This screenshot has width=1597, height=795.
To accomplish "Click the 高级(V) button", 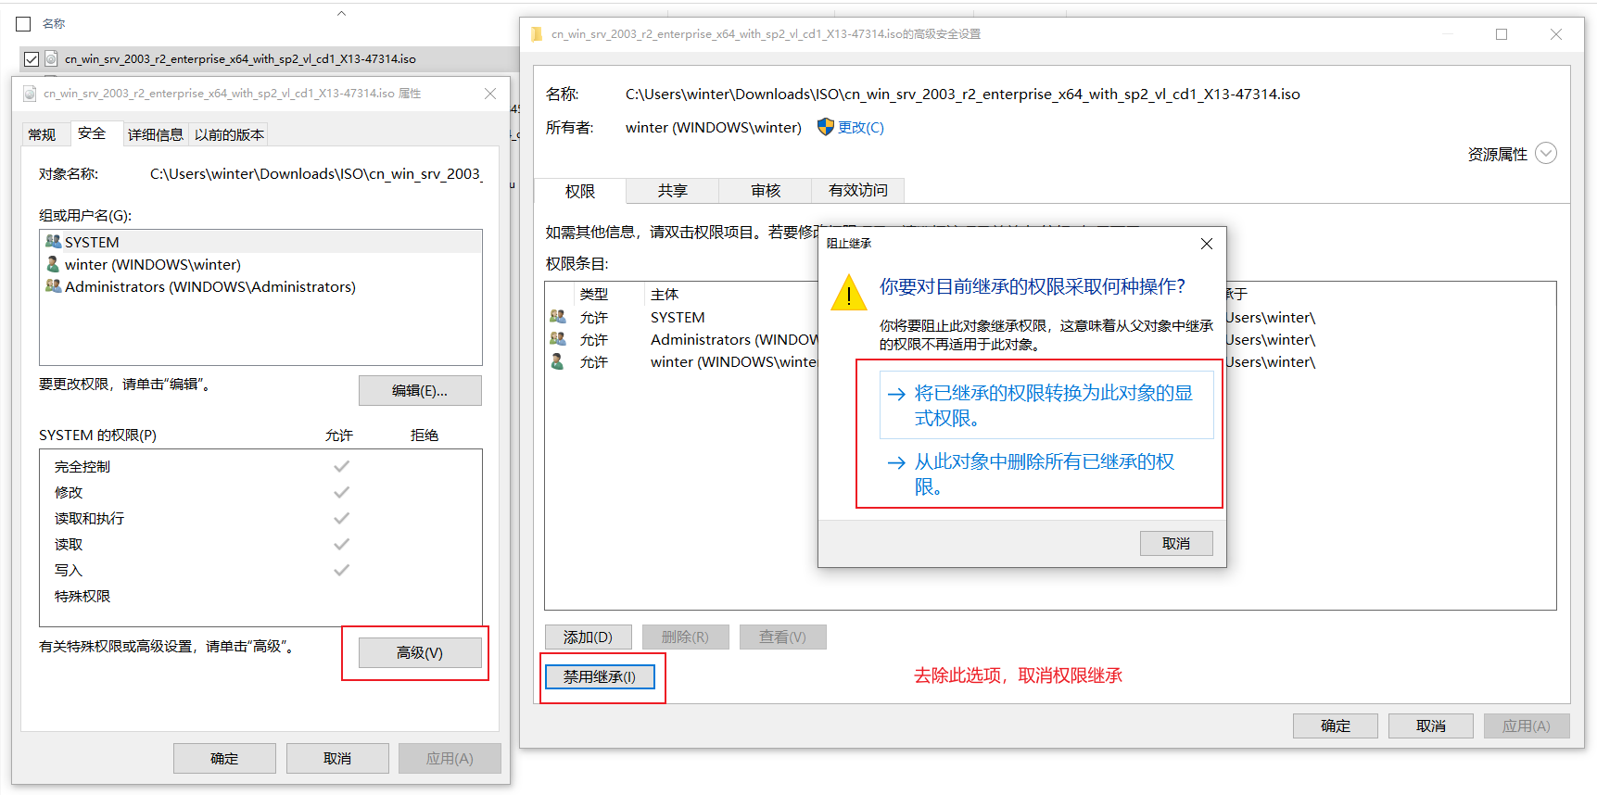I will click(x=420, y=653).
